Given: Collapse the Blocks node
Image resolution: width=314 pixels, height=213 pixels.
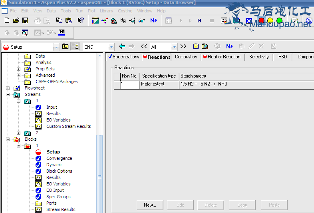Looking at the screenshot, I should (x=8, y=139).
